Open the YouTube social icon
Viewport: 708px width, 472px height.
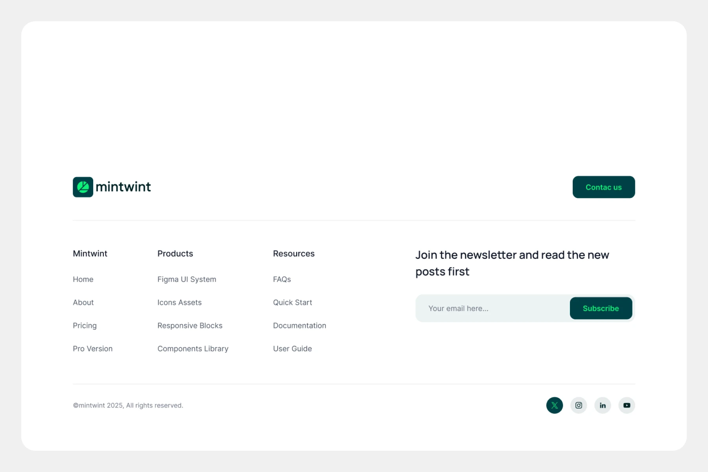pos(627,406)
